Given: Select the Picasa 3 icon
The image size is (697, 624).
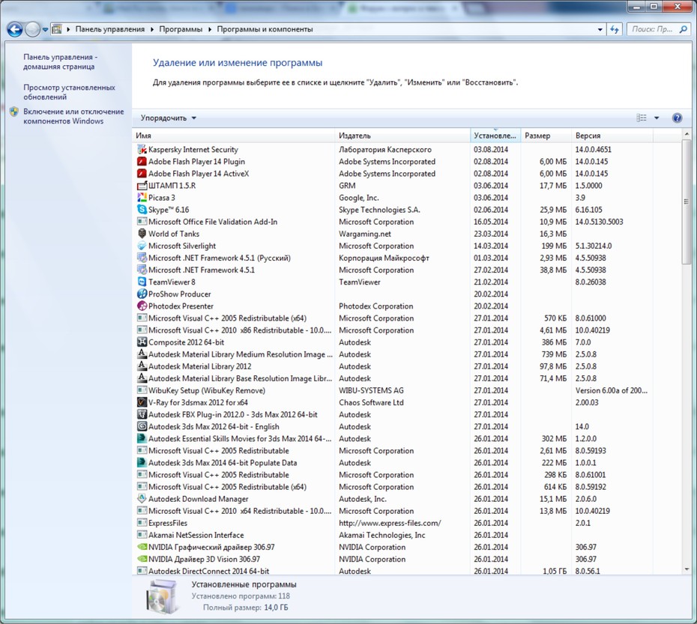Looking at the screenshot, I should pyautogui.click(x=142, y=197).
